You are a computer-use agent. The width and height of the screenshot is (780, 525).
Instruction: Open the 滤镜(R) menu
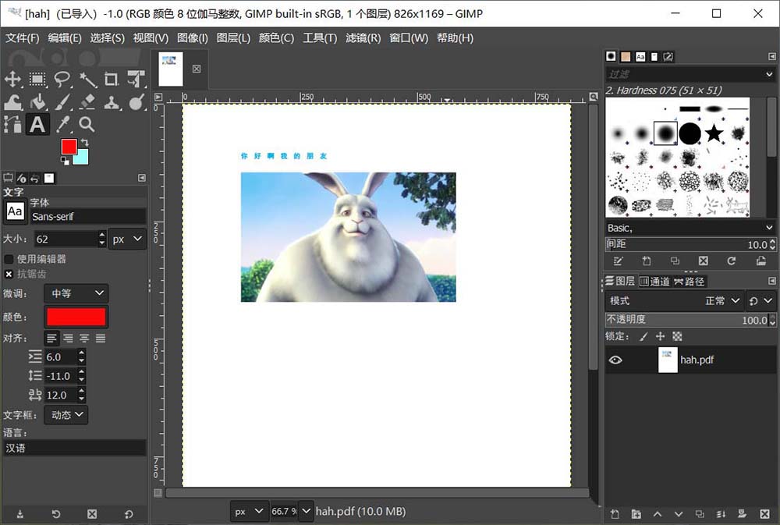click(x=363, y=37)
